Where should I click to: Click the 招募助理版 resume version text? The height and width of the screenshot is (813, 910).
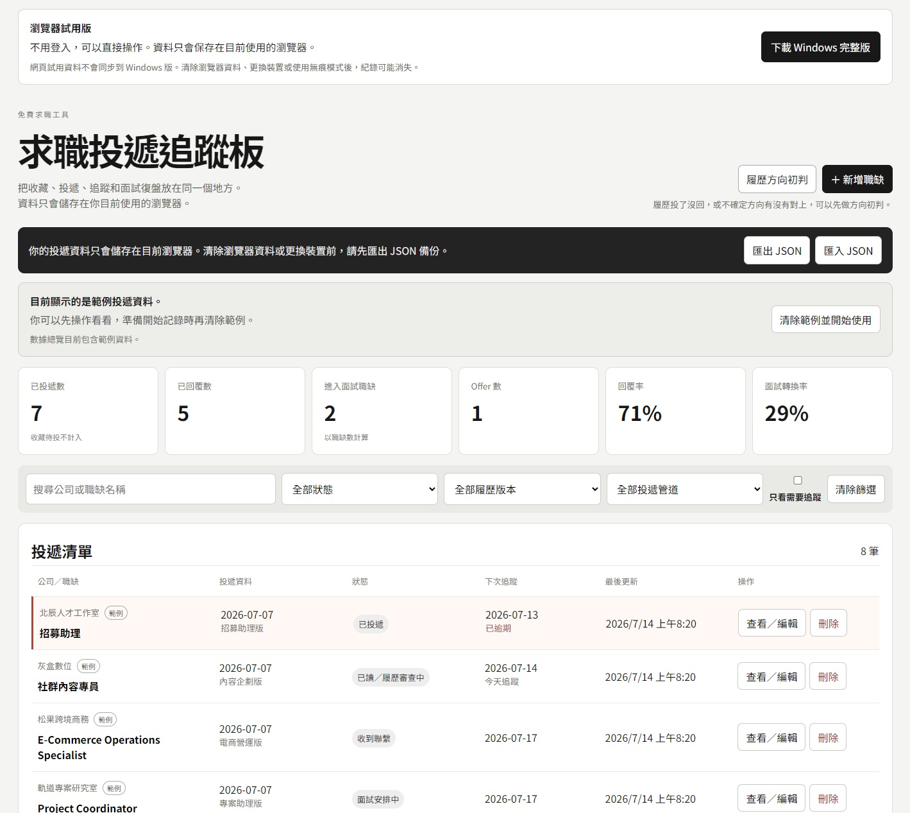click(242, 628)
